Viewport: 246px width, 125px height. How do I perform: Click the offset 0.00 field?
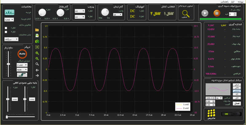210,105
